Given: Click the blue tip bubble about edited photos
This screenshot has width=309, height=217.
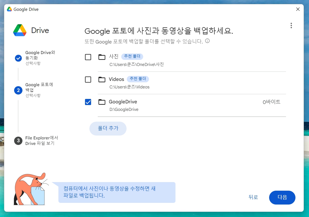Looking at the screenshot, I should pyautogui.click(x=117, y=192).
